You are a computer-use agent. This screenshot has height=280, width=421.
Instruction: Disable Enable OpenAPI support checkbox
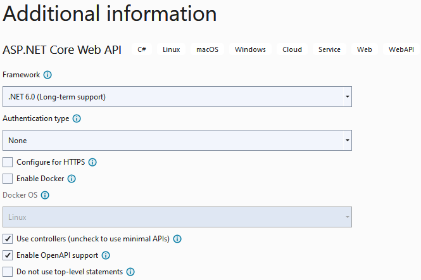coord(8,255)
